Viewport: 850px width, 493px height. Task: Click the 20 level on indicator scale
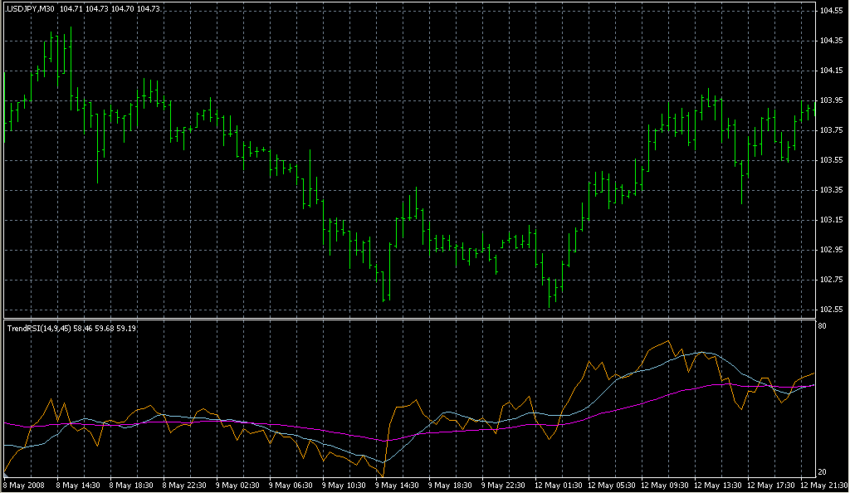[823, 472]
